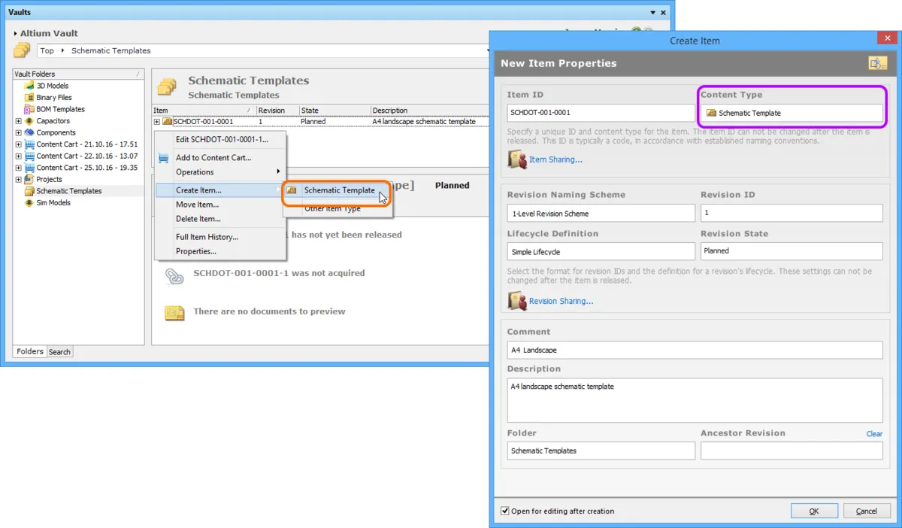Select Create Item in context menu
Viewport: 902px width, 528px height.
pyautogui.click(x=219, y=190)
